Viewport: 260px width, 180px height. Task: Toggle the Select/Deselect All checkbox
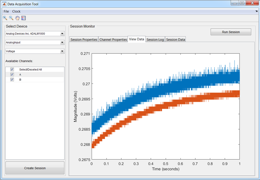coord(12,69)
